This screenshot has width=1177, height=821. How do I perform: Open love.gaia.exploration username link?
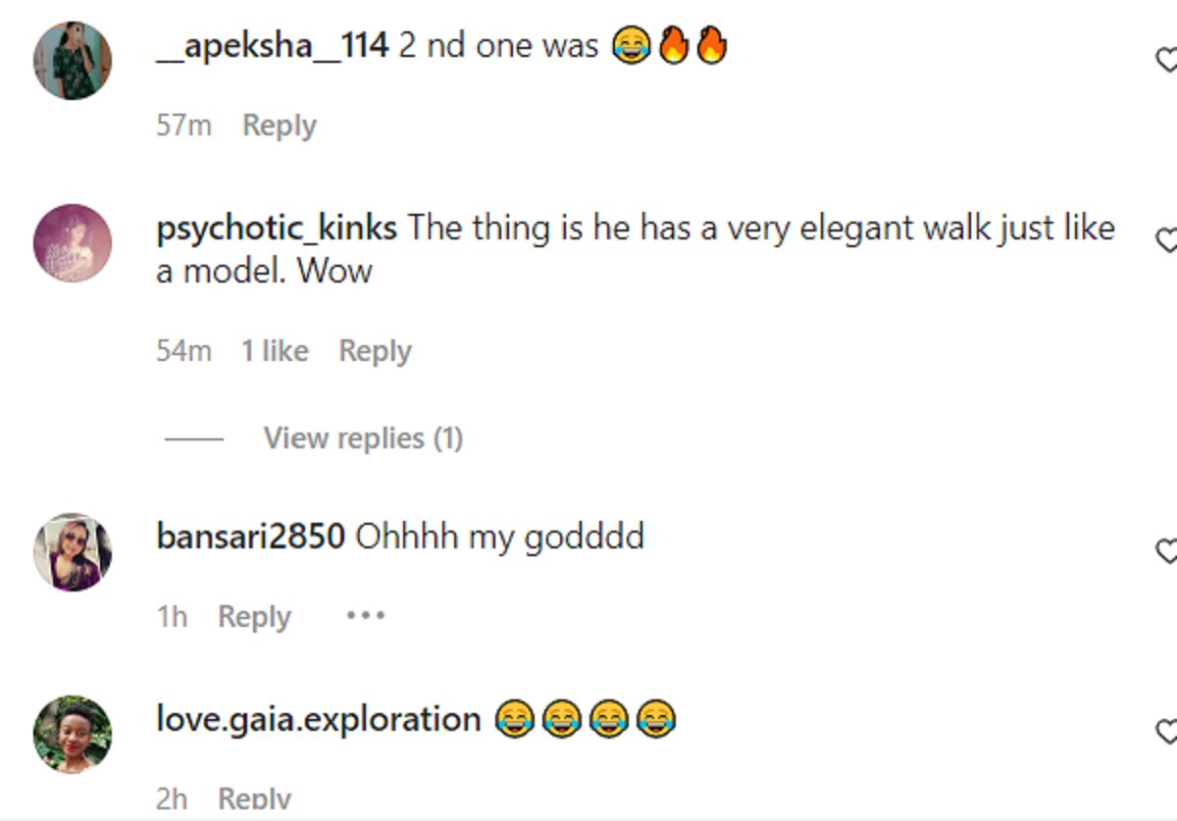coord(318,719)
